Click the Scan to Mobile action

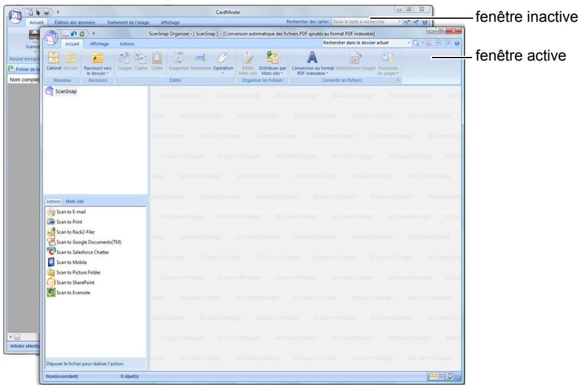[x=67, y=262]
